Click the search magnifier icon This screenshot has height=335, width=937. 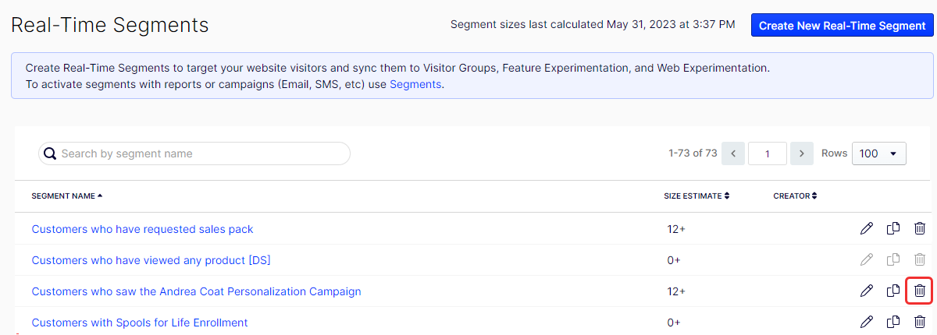coord(50,153)
